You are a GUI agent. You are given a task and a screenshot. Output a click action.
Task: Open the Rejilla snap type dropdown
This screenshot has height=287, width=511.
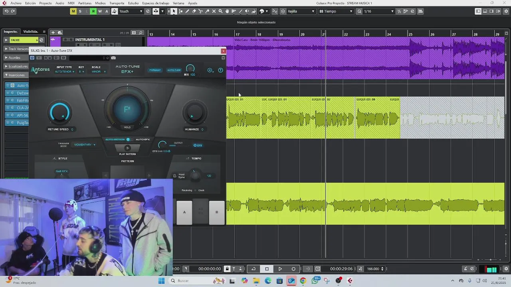pos(301,11)
